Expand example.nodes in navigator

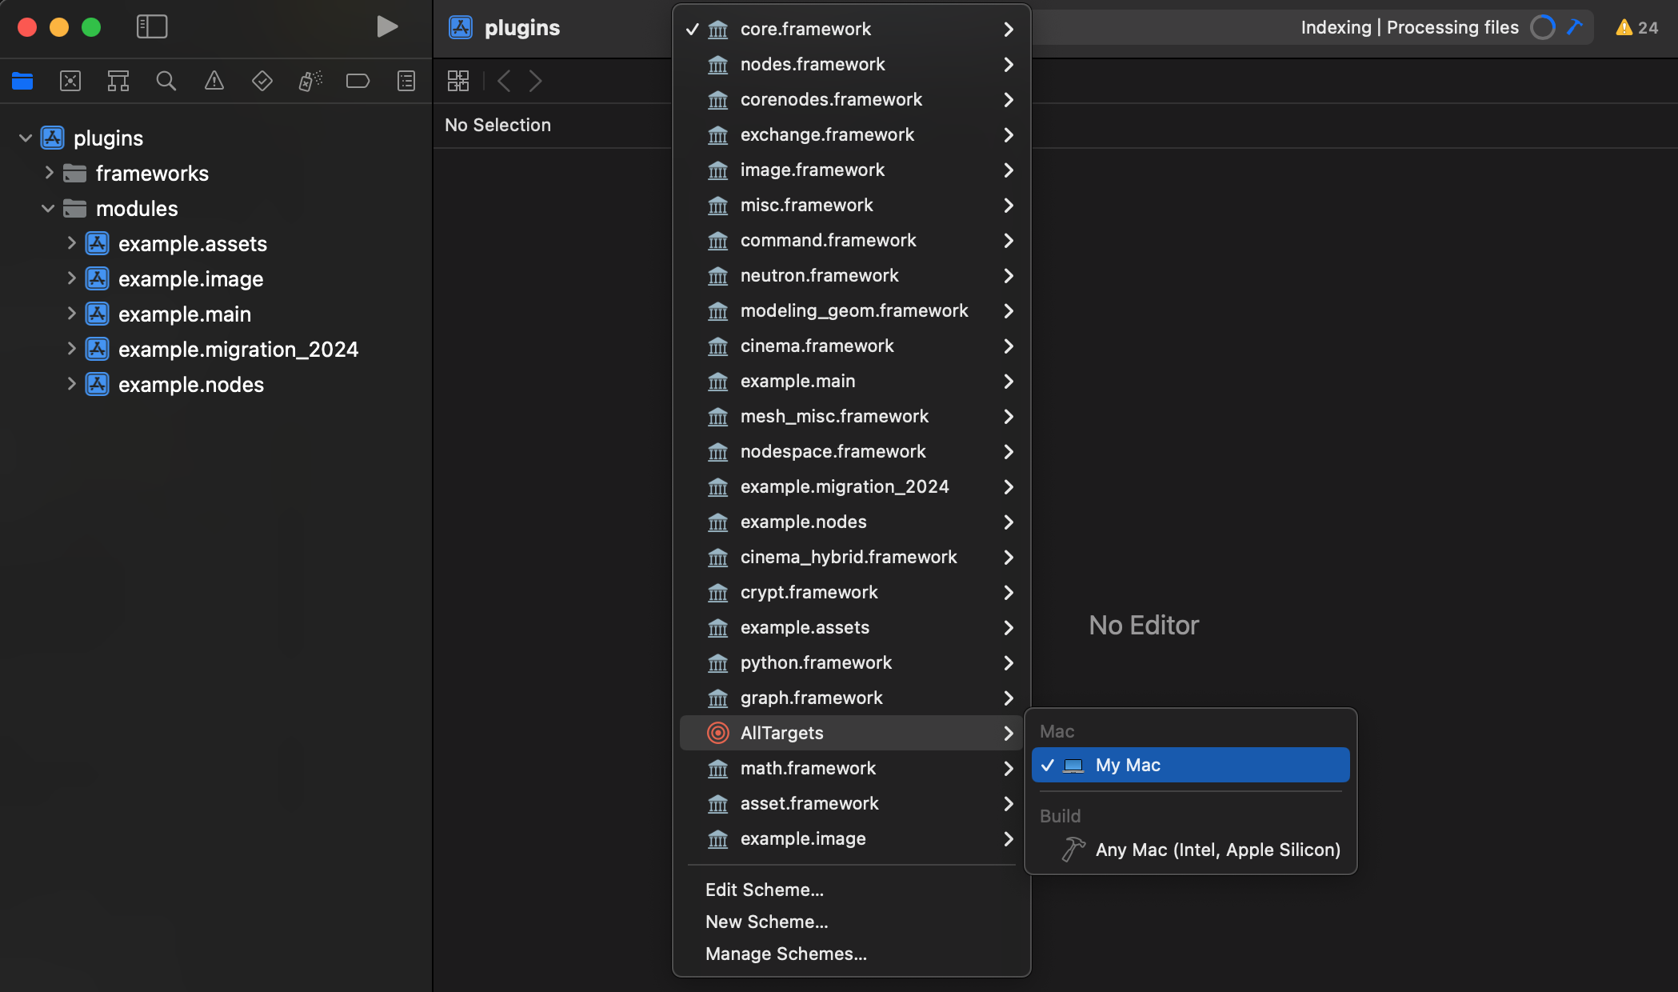coord(71,383)
